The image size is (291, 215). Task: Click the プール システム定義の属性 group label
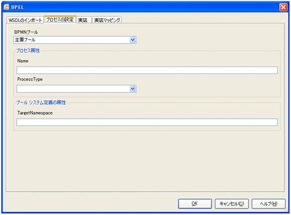click(x=41, y=103)
